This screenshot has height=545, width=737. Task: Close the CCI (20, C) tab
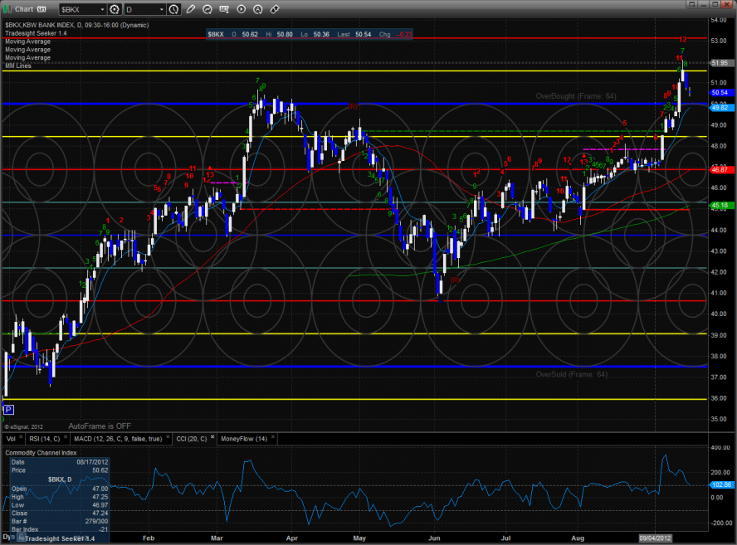point(212,437)
